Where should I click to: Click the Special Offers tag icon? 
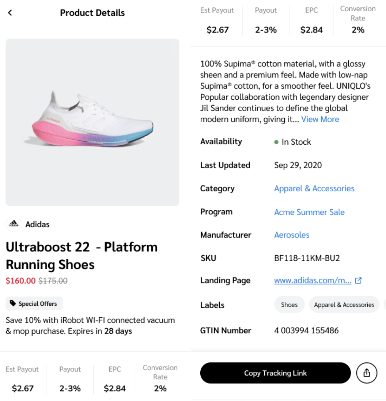[x=13, y=303]
